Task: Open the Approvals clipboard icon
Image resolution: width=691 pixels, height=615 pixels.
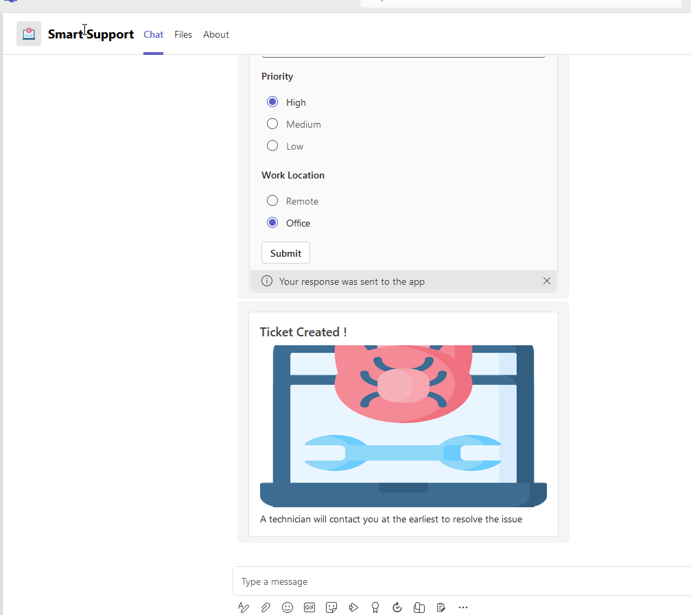Action: click(x=441, y=607)
